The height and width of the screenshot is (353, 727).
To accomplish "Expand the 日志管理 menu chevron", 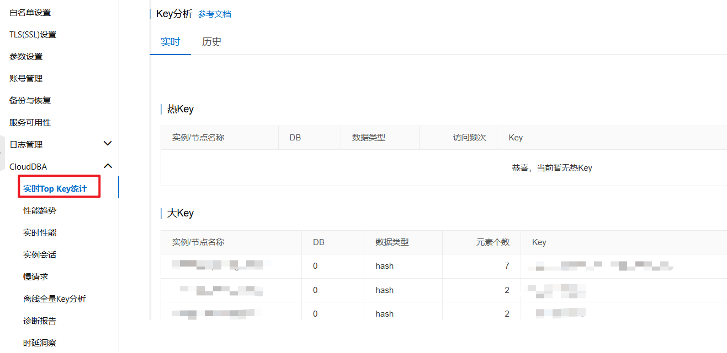I will [108, 144].
